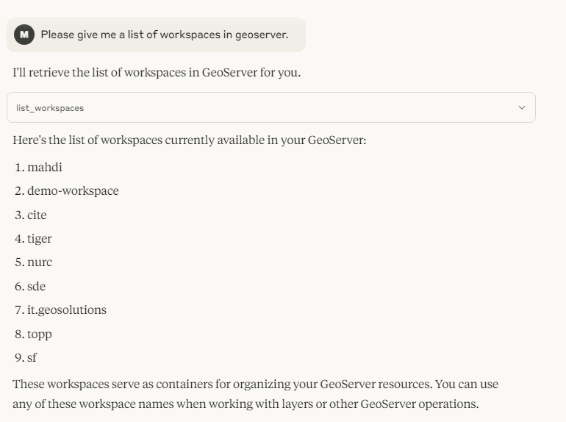
Task: Click the M user avatar icon
Action: click(x=24, y=35)
